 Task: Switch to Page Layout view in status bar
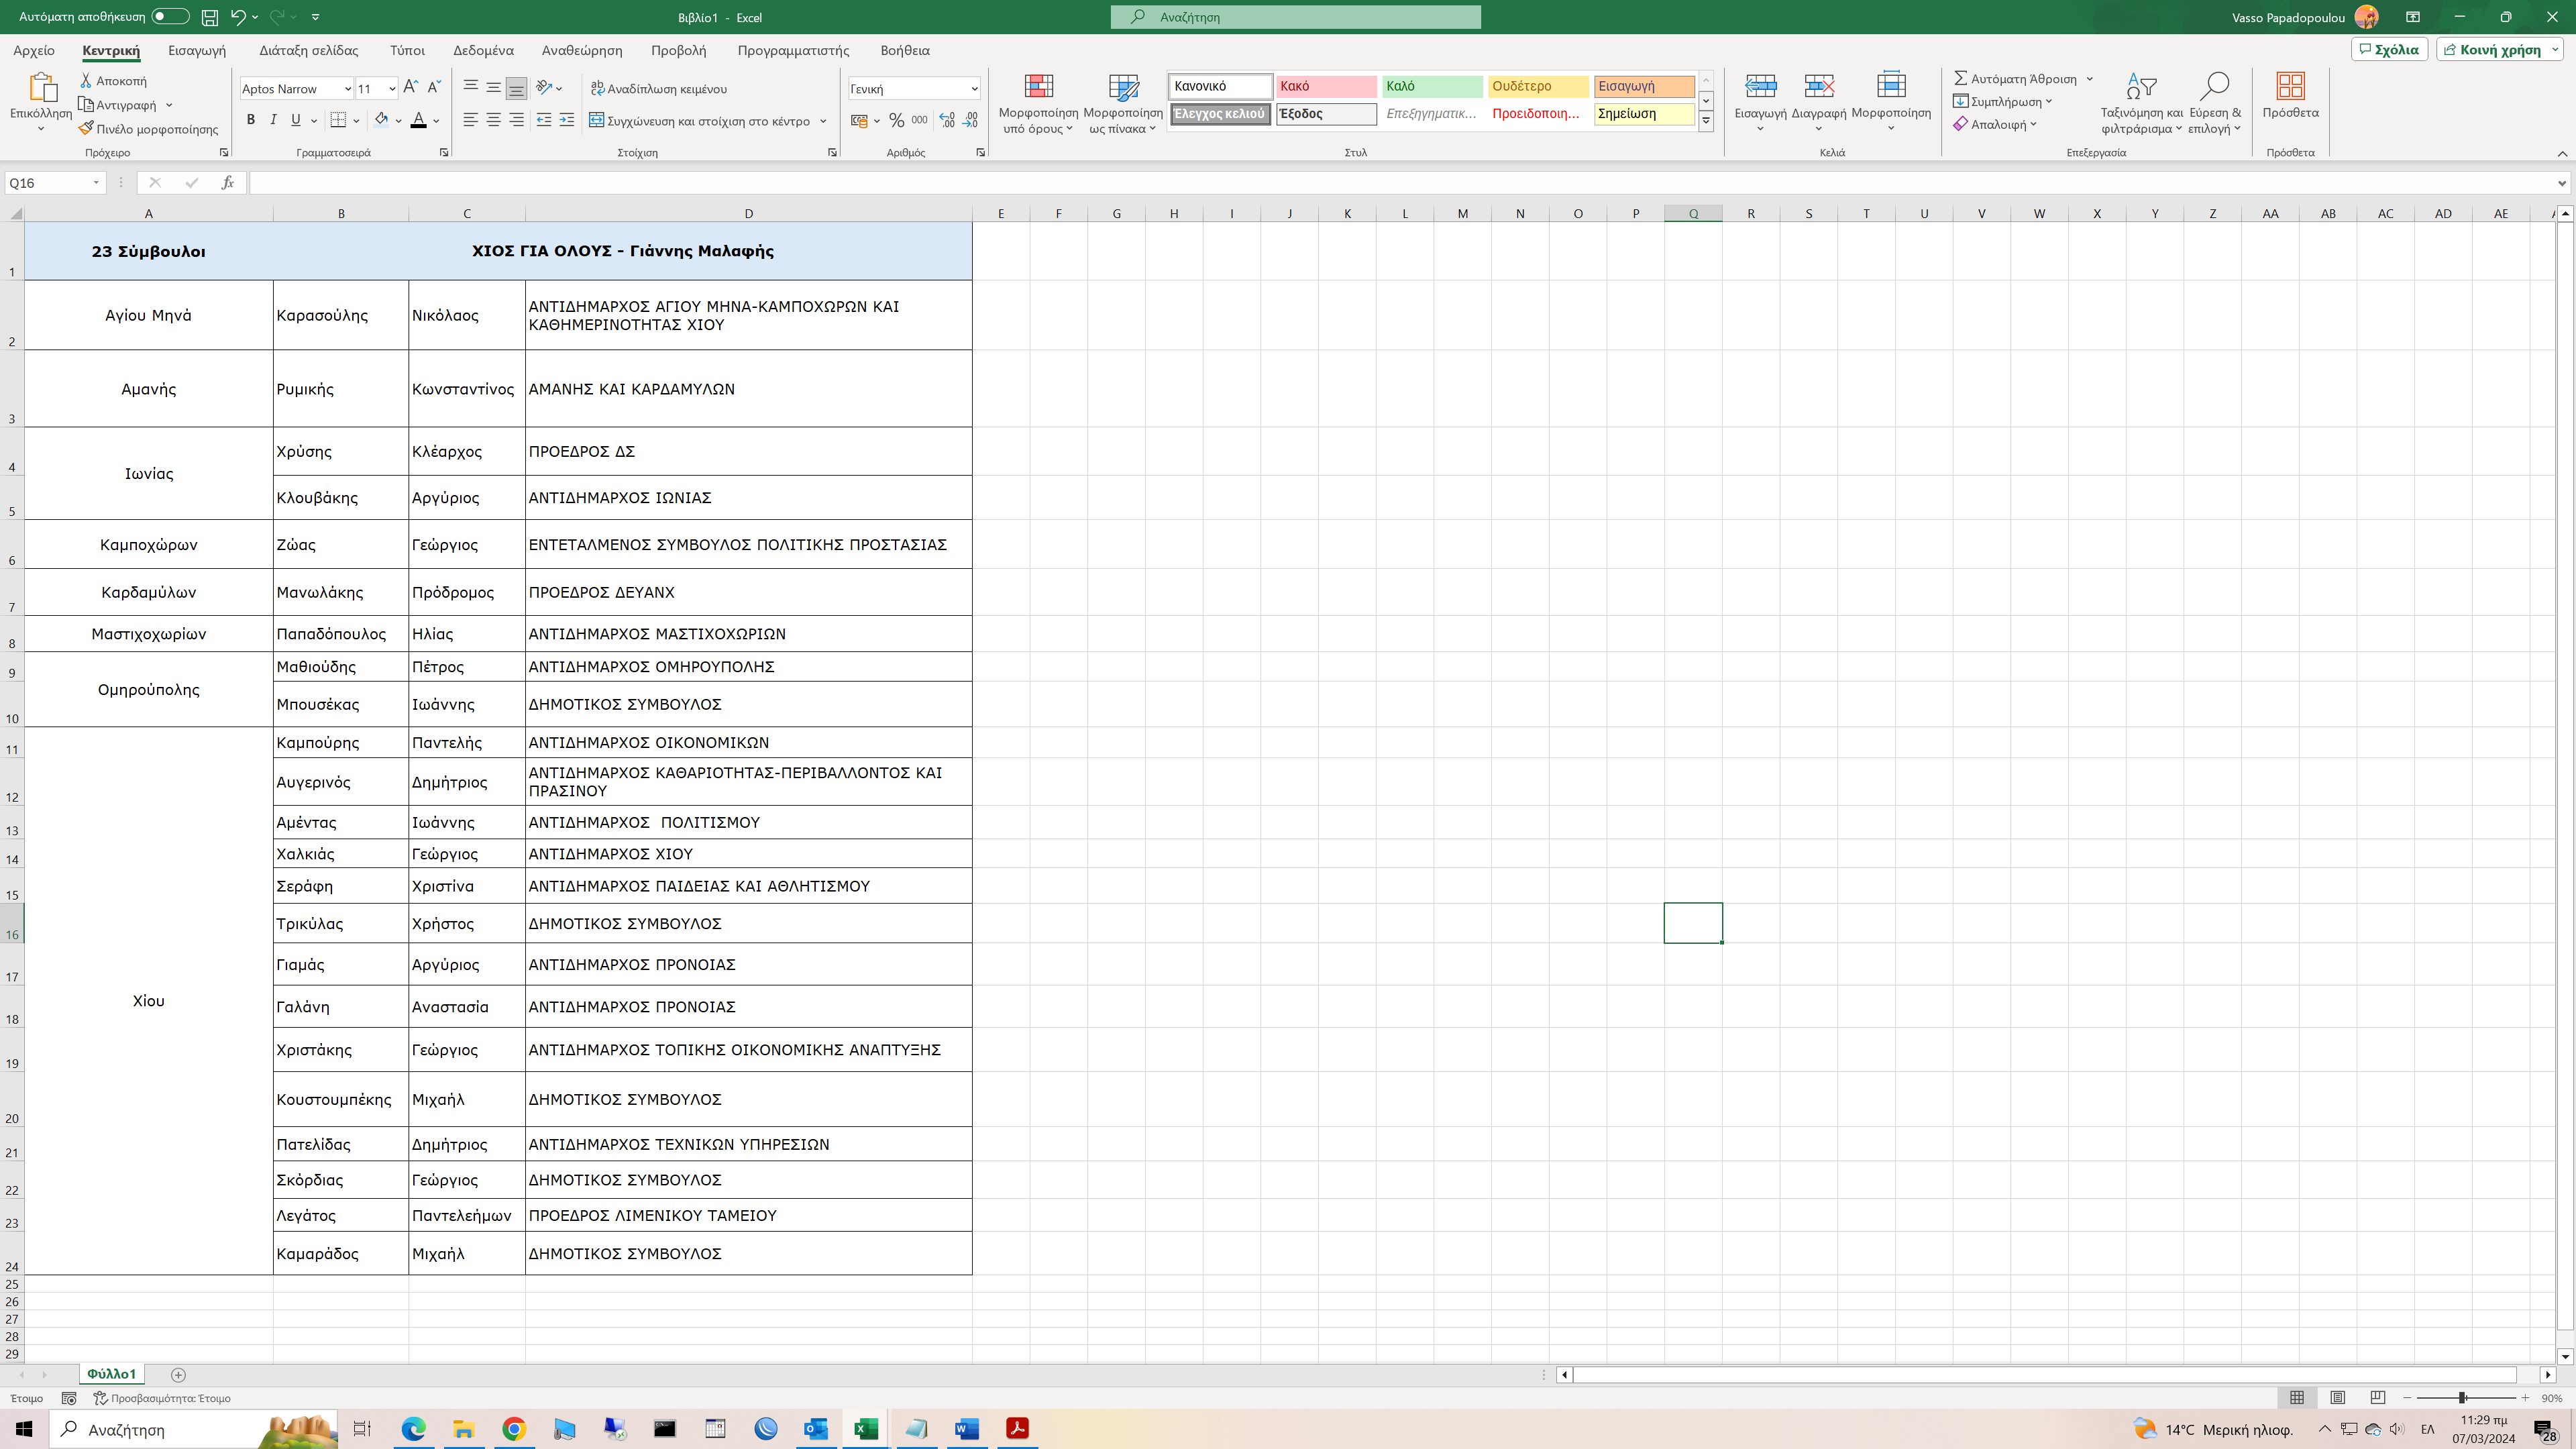coord(2337,1398)
